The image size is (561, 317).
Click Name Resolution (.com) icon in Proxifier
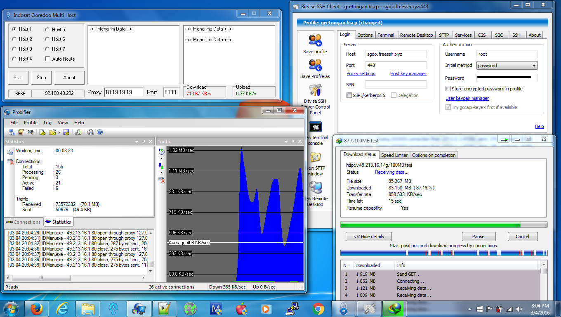[x=31, y=132]
